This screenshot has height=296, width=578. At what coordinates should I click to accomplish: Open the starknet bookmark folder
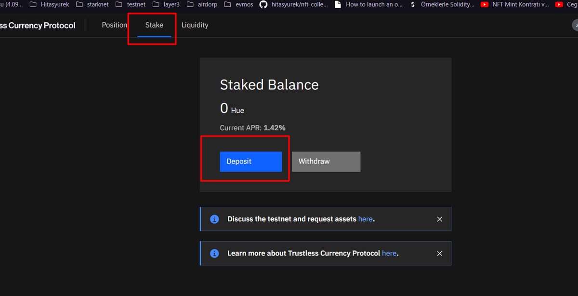pyautogui.click(x=92, y=4)
